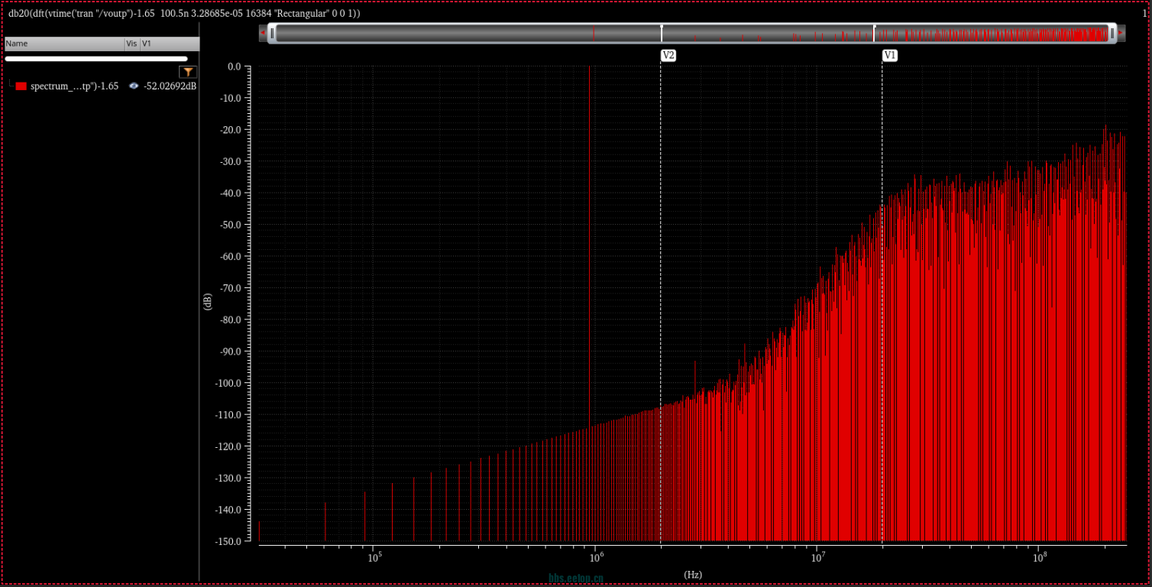Click V1 marker tick in overview bar
The image size is (1152, 587).
[875, 32]
